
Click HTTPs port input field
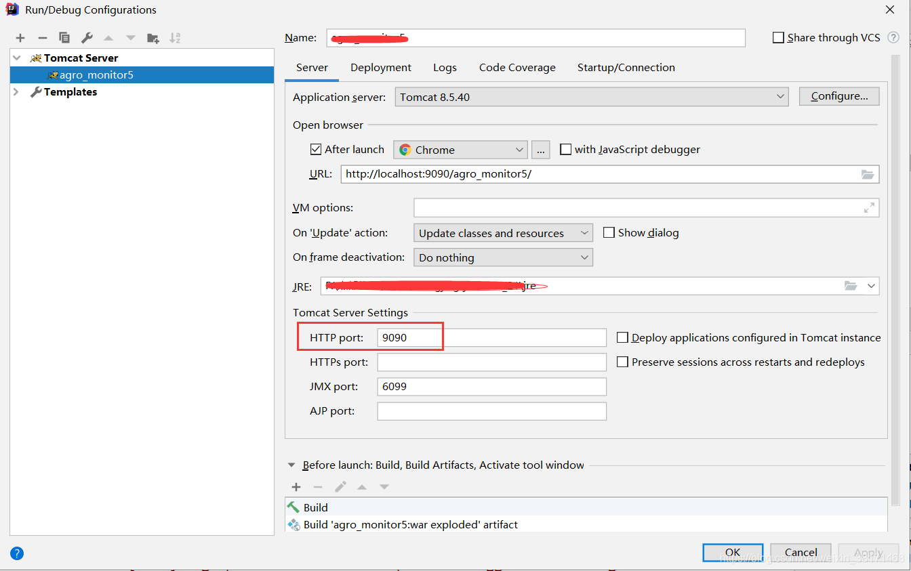(491, 362)
